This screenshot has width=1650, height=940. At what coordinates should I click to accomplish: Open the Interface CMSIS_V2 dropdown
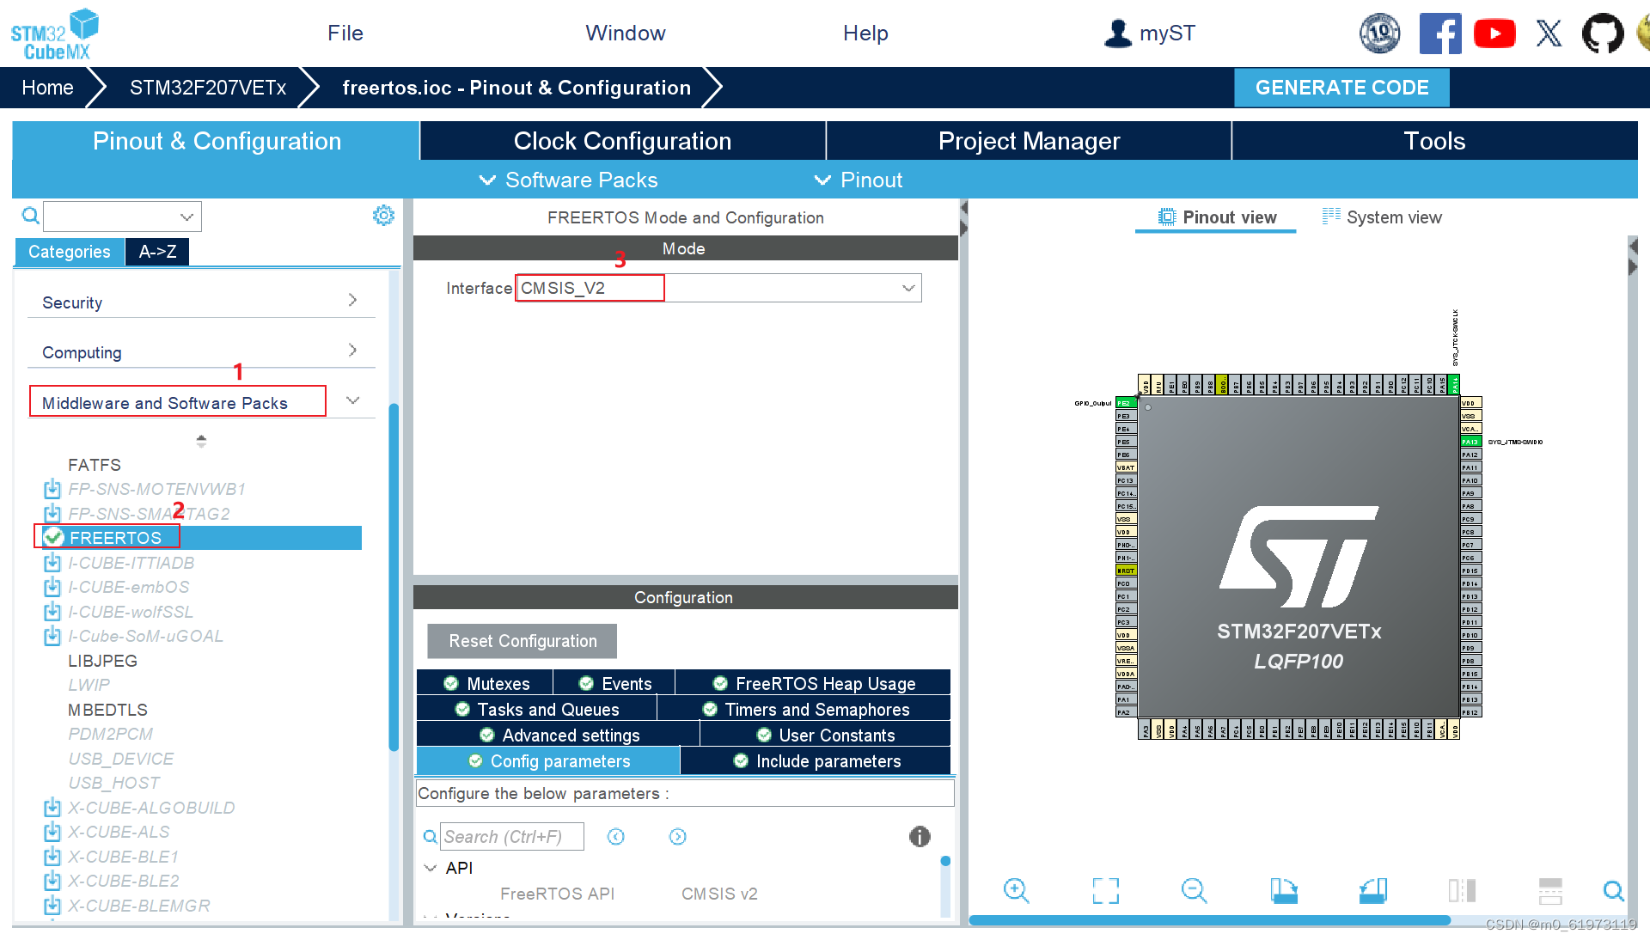coord(907,288)
